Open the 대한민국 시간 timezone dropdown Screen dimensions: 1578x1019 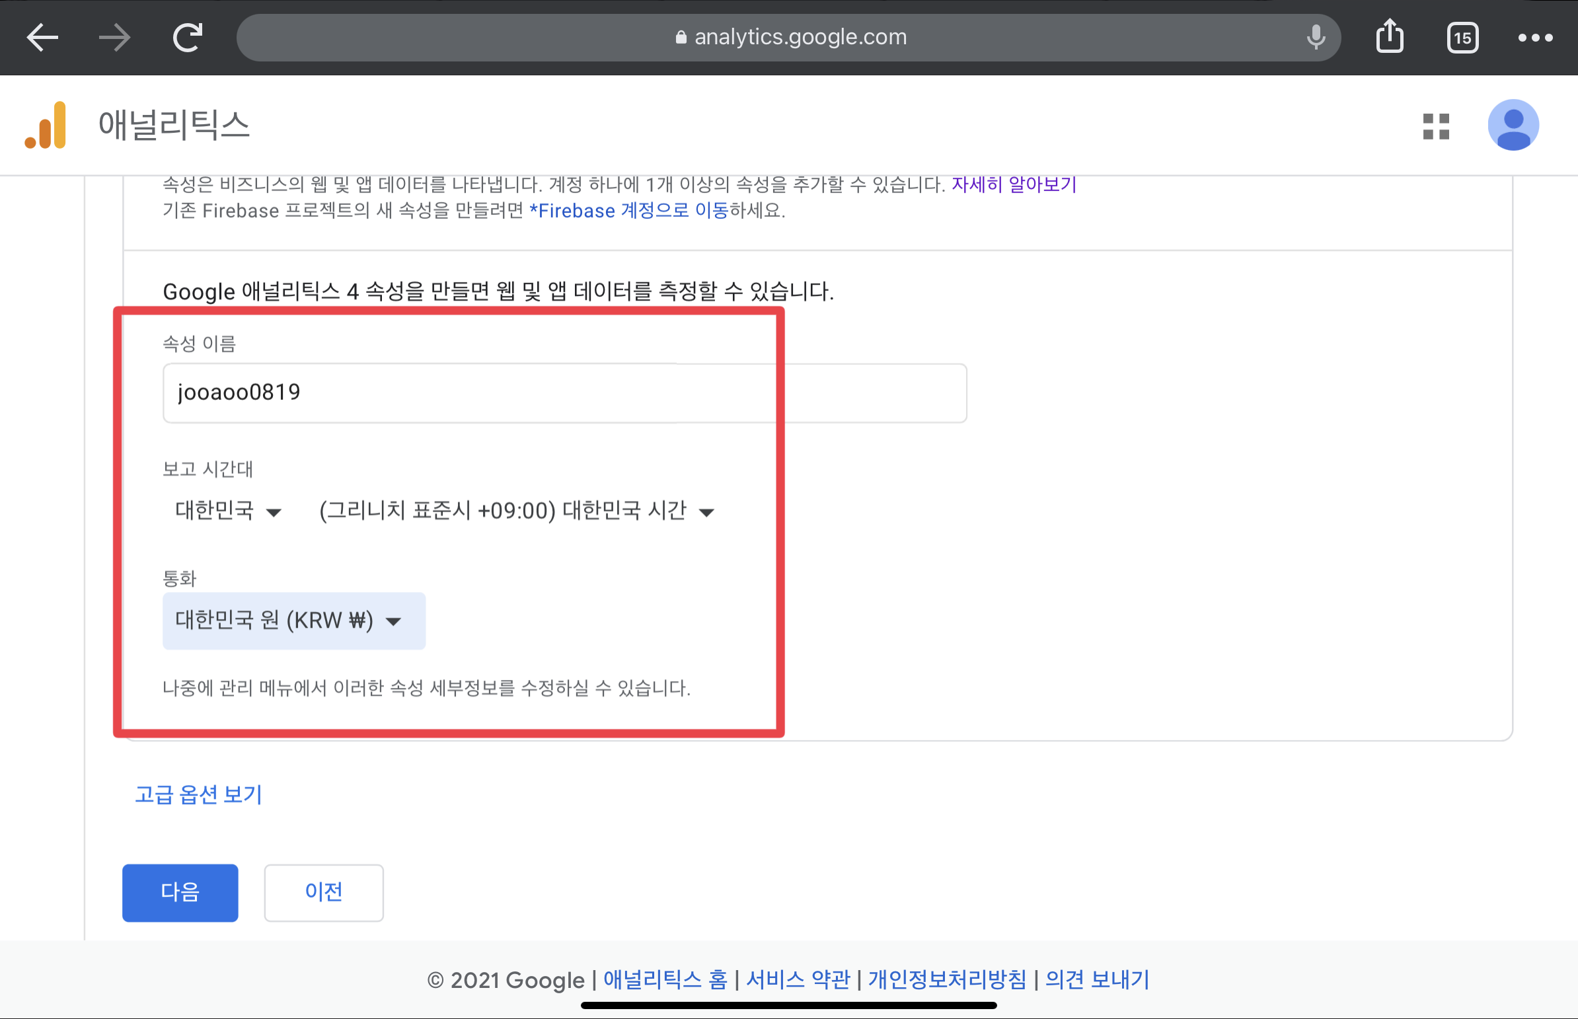point(517,511)
